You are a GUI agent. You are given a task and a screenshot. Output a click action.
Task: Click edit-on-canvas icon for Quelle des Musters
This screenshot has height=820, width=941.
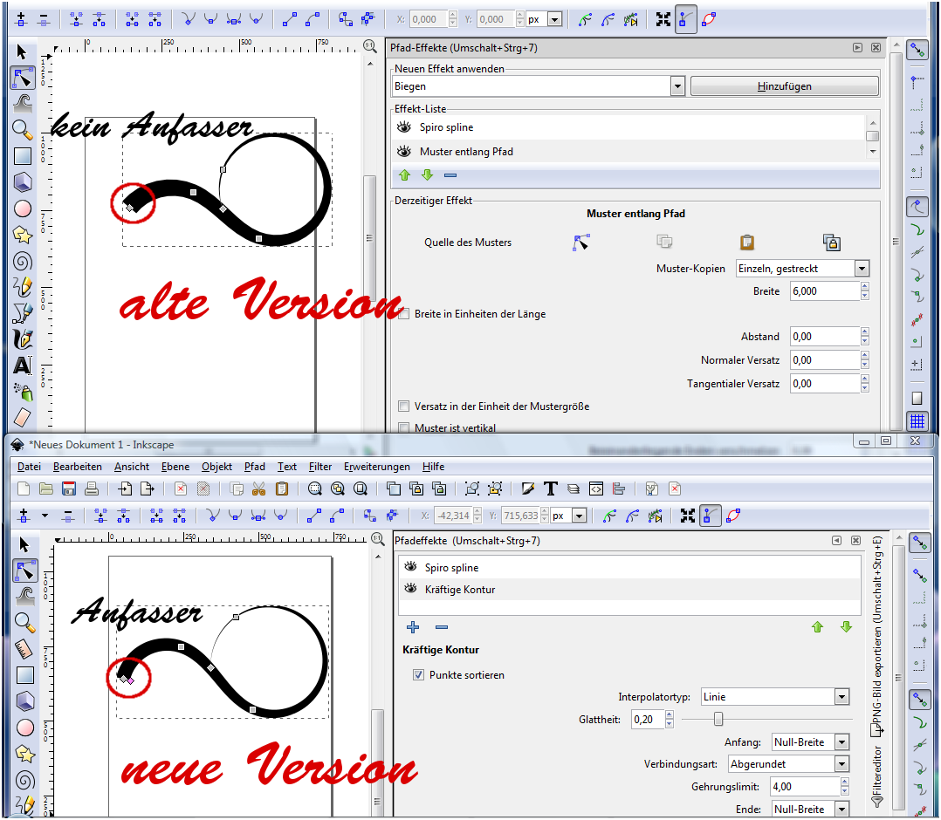click(581, 242)
